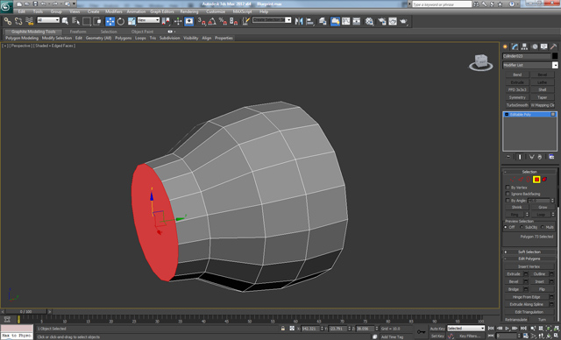The image size is (561, 340).
Task: Activate the Select and Rotate tool
Action: [x=121, y=21]
